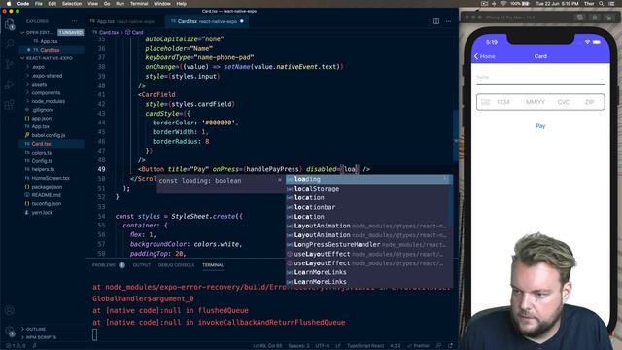Switch to the Output panel tab
The height and width of the screenshot is (350, 622).
(x=142, y=265)
